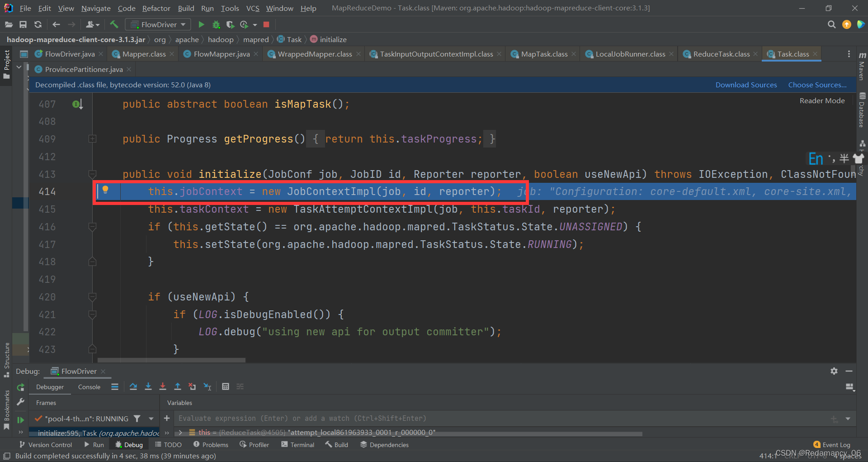Screen dimensions: 868x462
Task: Open debugger settings wrench icon
Action: [x=20, y=402]
